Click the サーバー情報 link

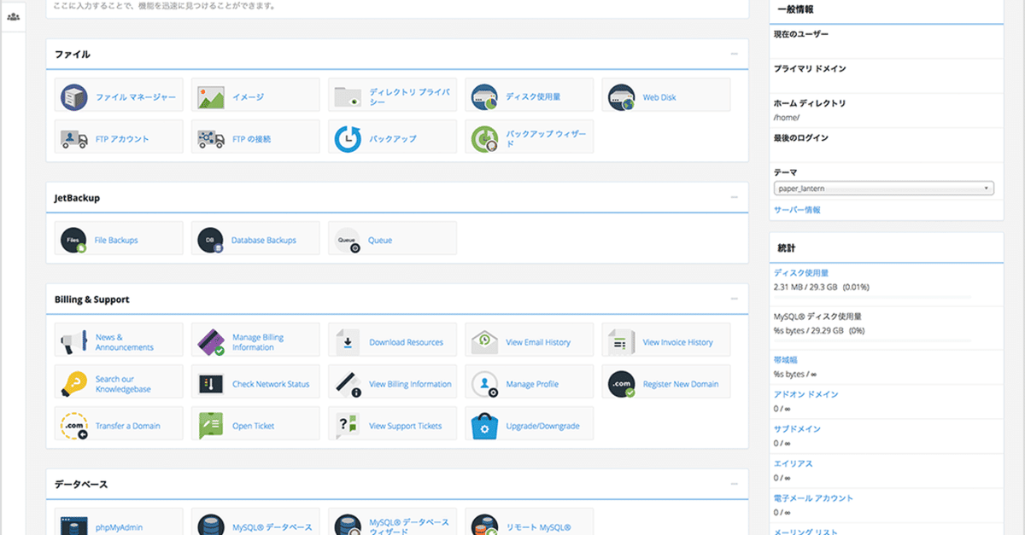coord(797,209)
